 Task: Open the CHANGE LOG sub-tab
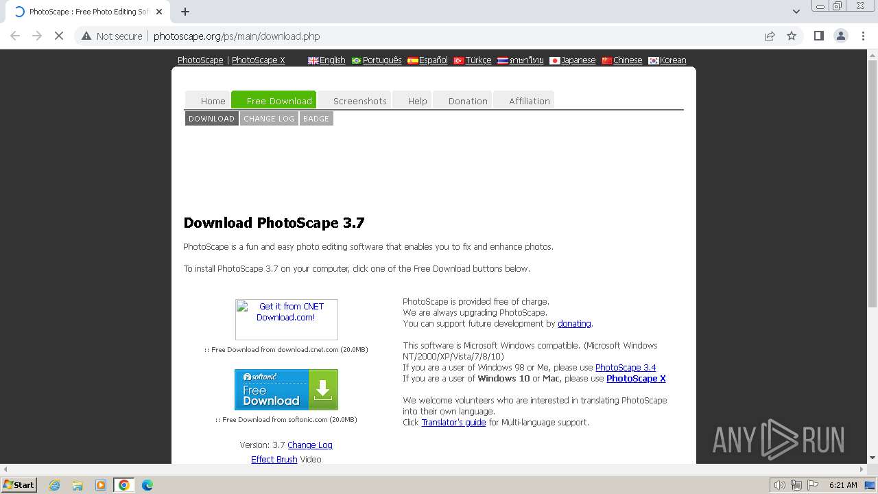269,119
